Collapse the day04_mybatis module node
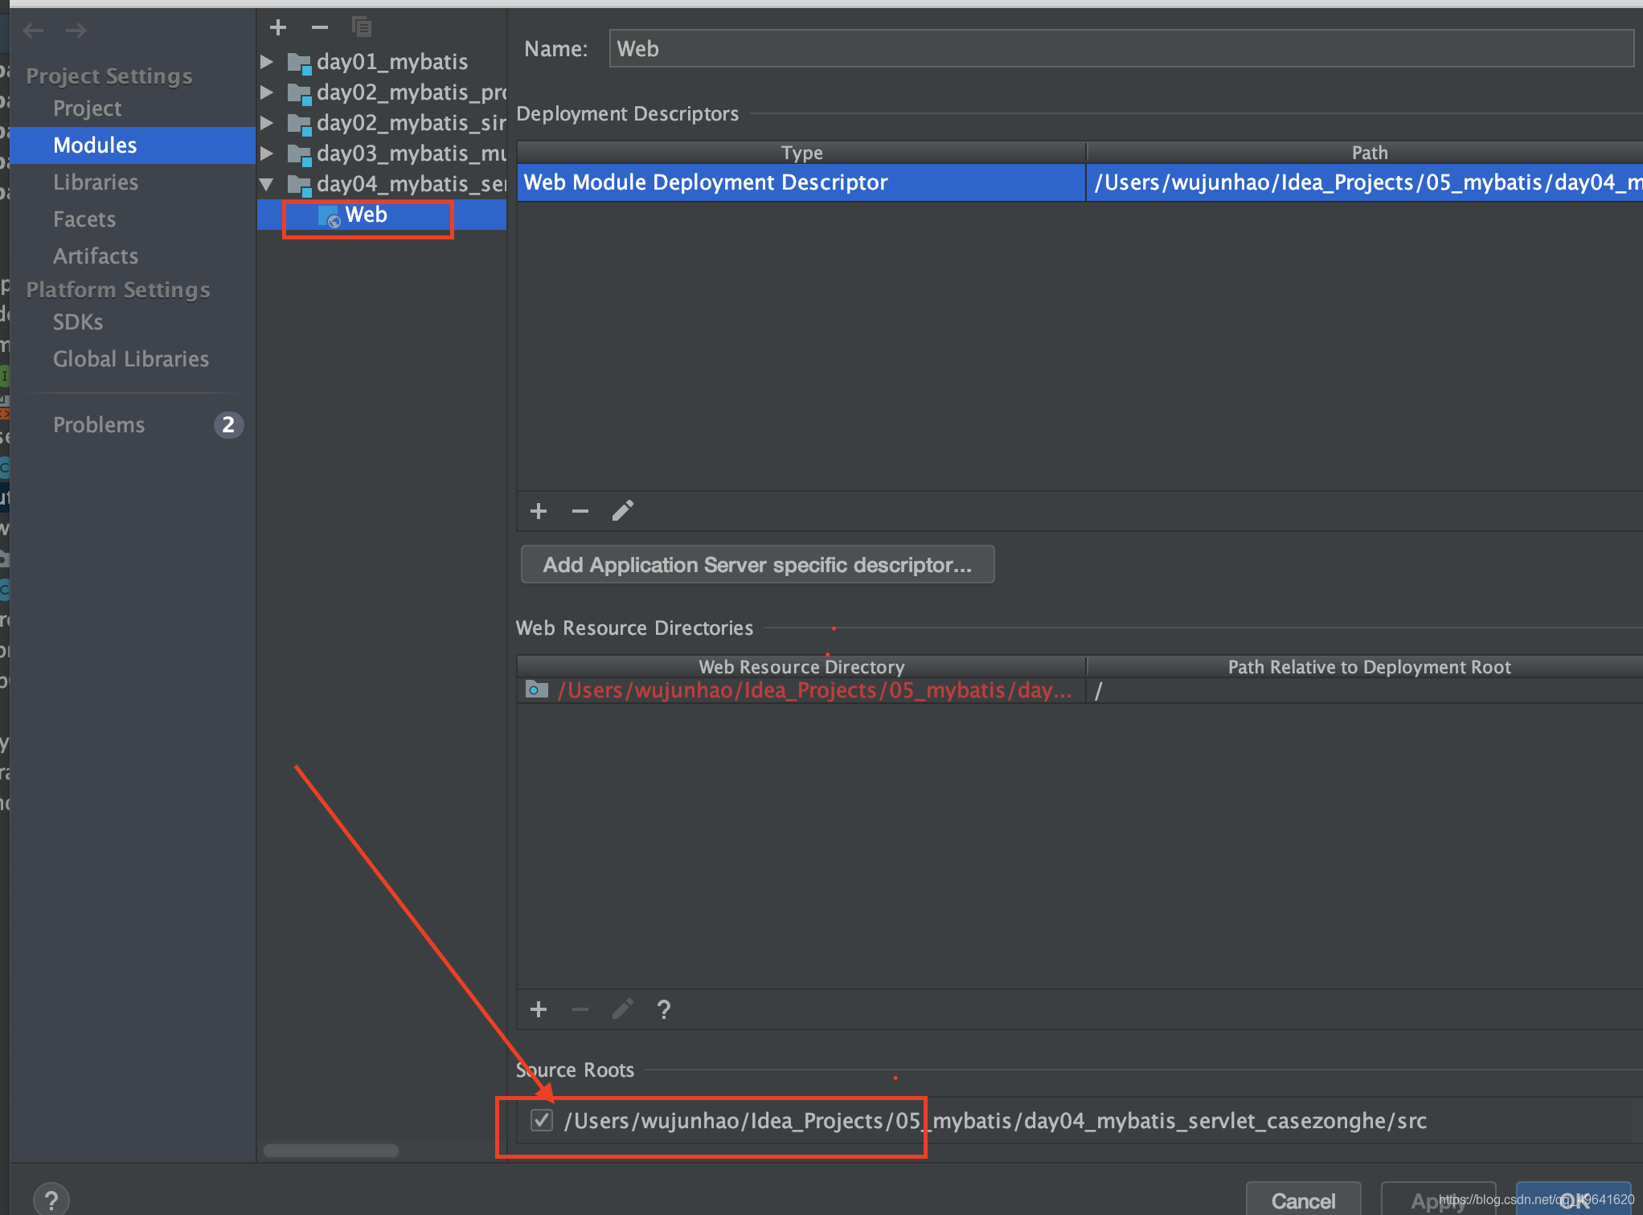 267,184
